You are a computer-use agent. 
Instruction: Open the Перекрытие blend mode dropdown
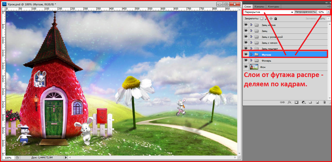tap(269, 12)
